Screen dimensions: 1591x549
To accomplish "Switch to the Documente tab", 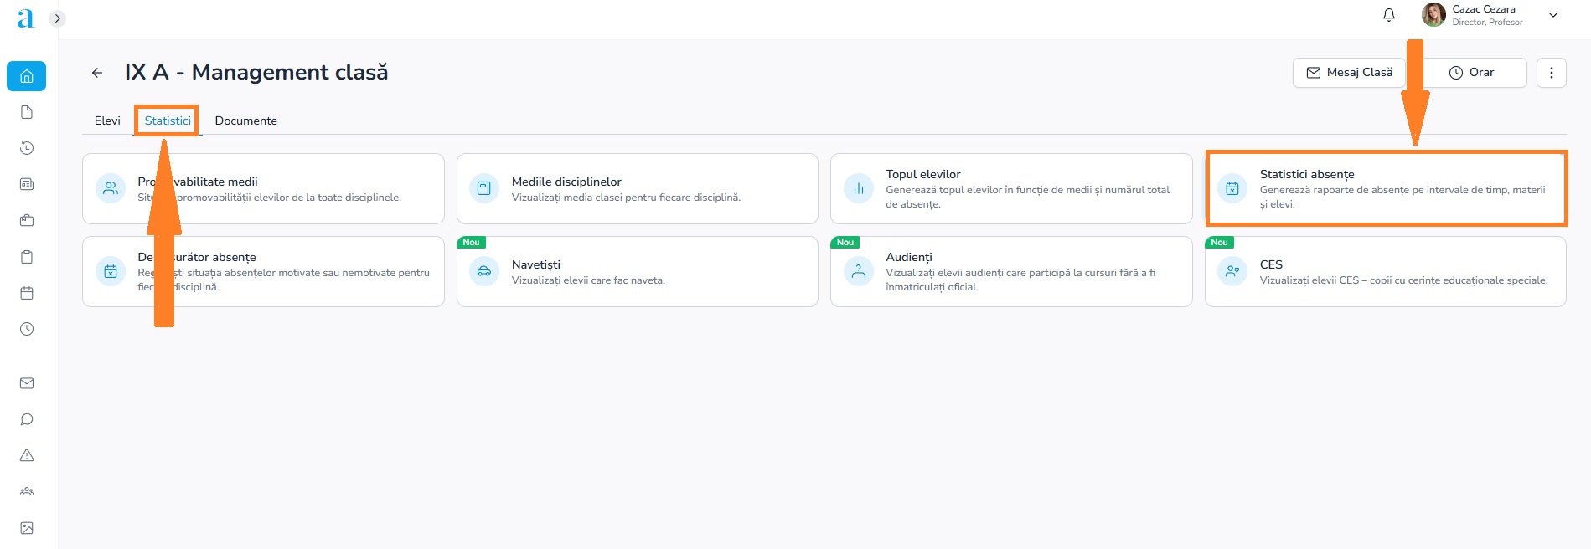I will click(x=245, y=121).
